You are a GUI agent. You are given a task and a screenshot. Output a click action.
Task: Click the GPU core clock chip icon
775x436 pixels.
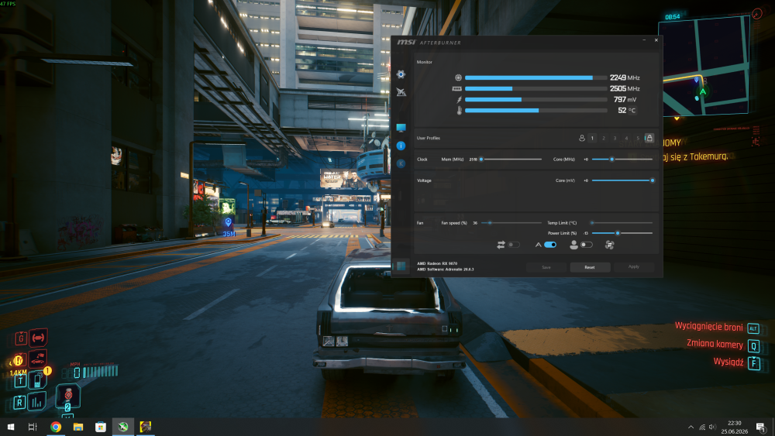pos(458,77)
